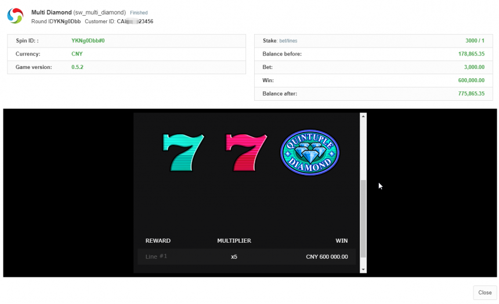The width and height of the screenshot is (499, 304).
Task: Click the teal seven slot symbol
Action: tap(183, 153)
